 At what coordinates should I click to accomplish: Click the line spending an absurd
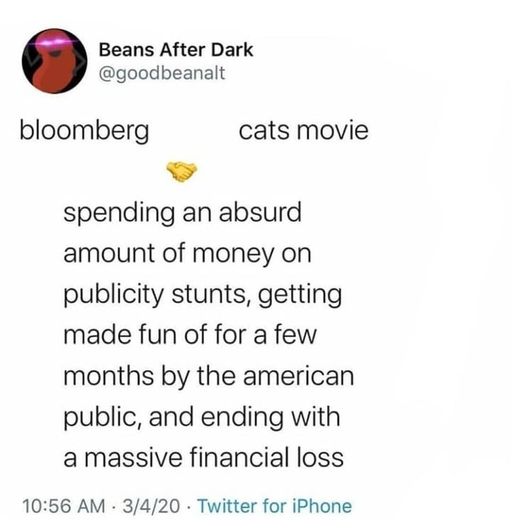[x=182, y=214]
